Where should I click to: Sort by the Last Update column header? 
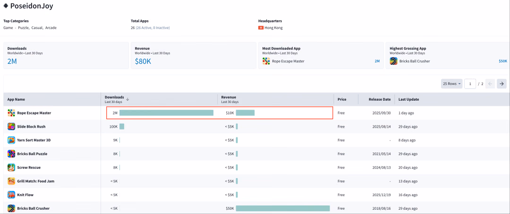[408, 99]
